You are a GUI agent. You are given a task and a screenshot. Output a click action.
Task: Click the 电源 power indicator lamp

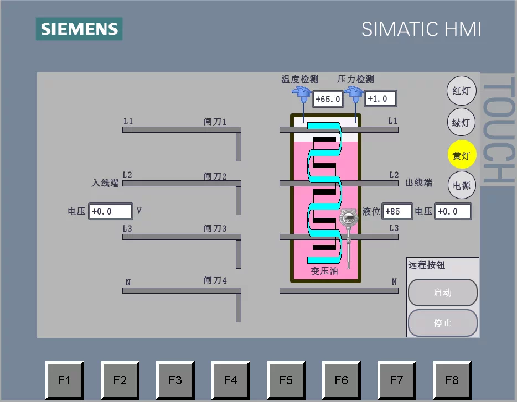coord(461,185)
